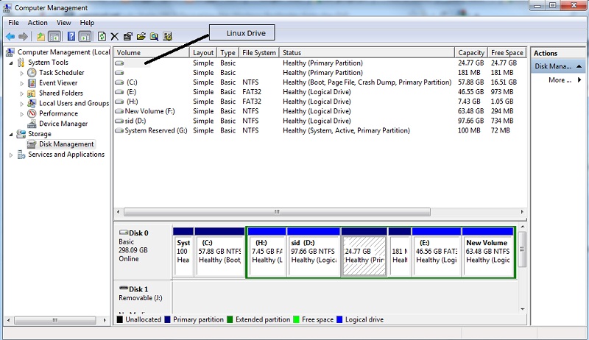This screenshot has width=589, height=340.
Task: Click the magnifying glass toolbar icon
Action: click(x=154, y=36)
